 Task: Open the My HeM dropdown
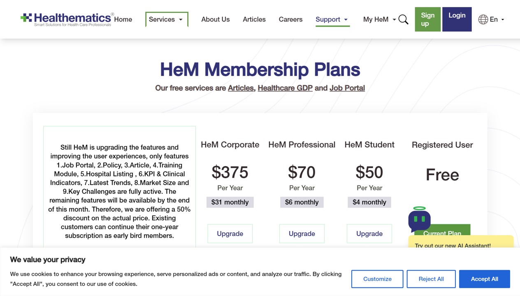[379, 19]
